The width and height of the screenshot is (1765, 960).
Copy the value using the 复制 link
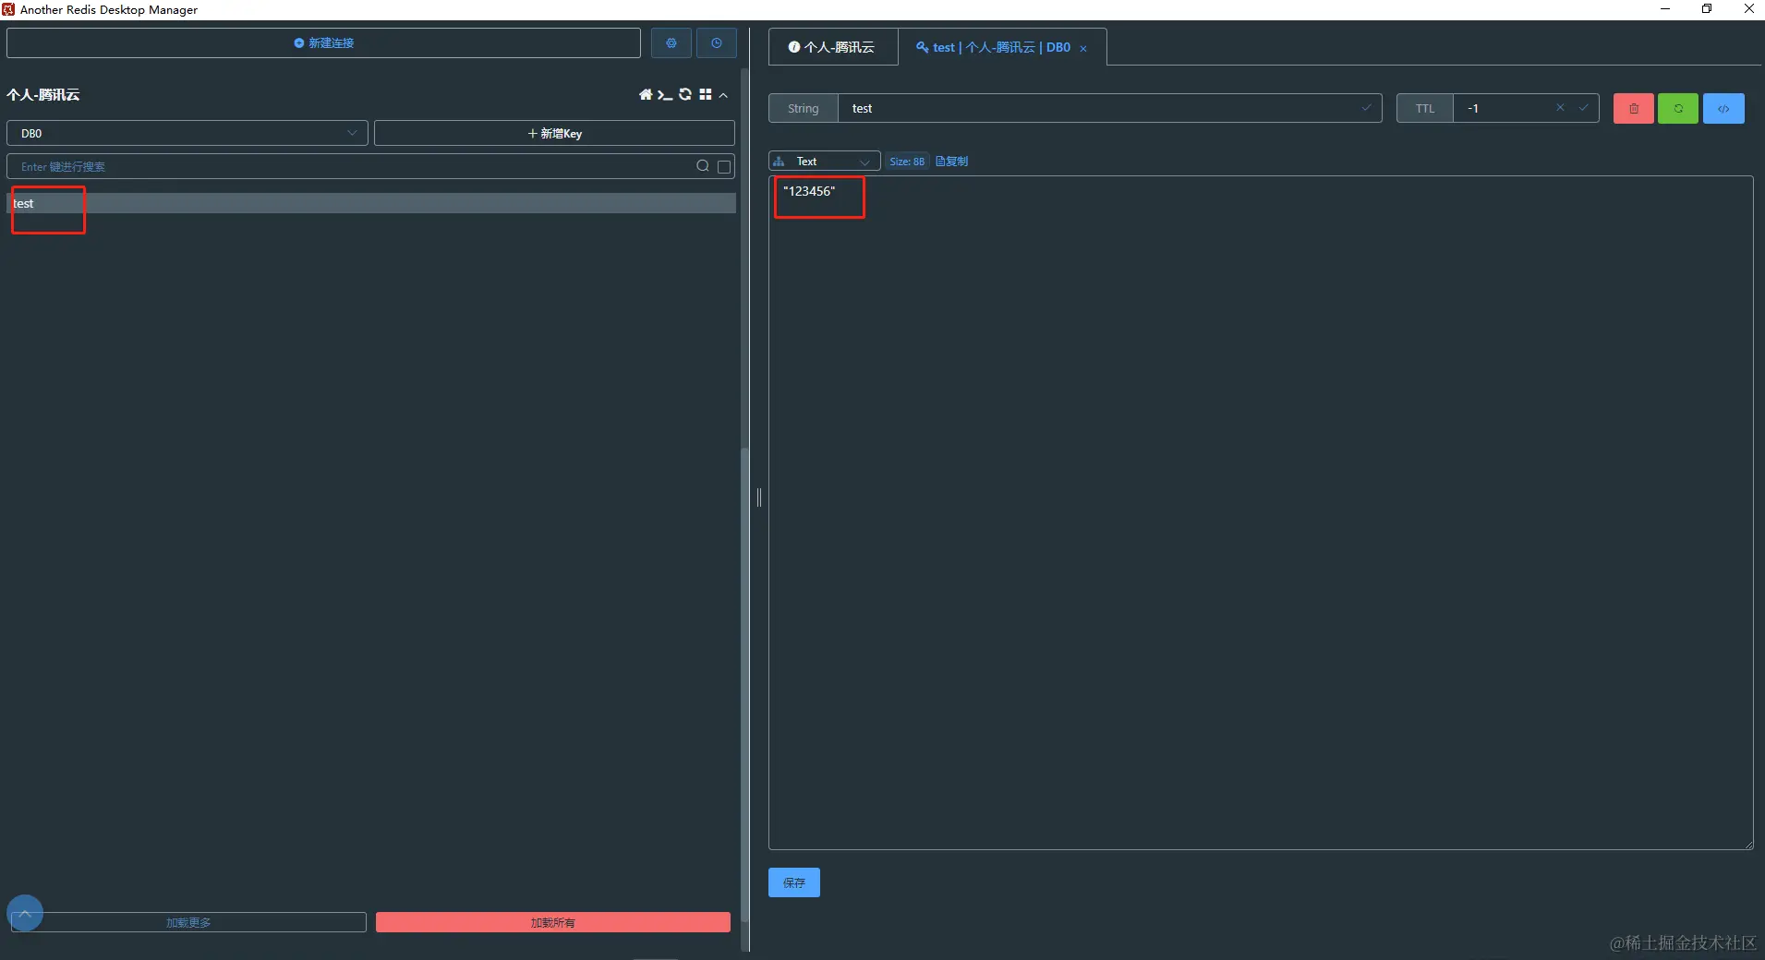(x=952, y=162)
